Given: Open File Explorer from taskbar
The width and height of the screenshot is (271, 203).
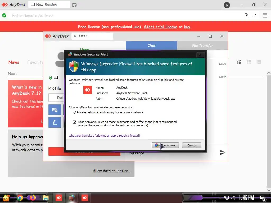Looking at the screenshot, I should (x=46, y=198).
